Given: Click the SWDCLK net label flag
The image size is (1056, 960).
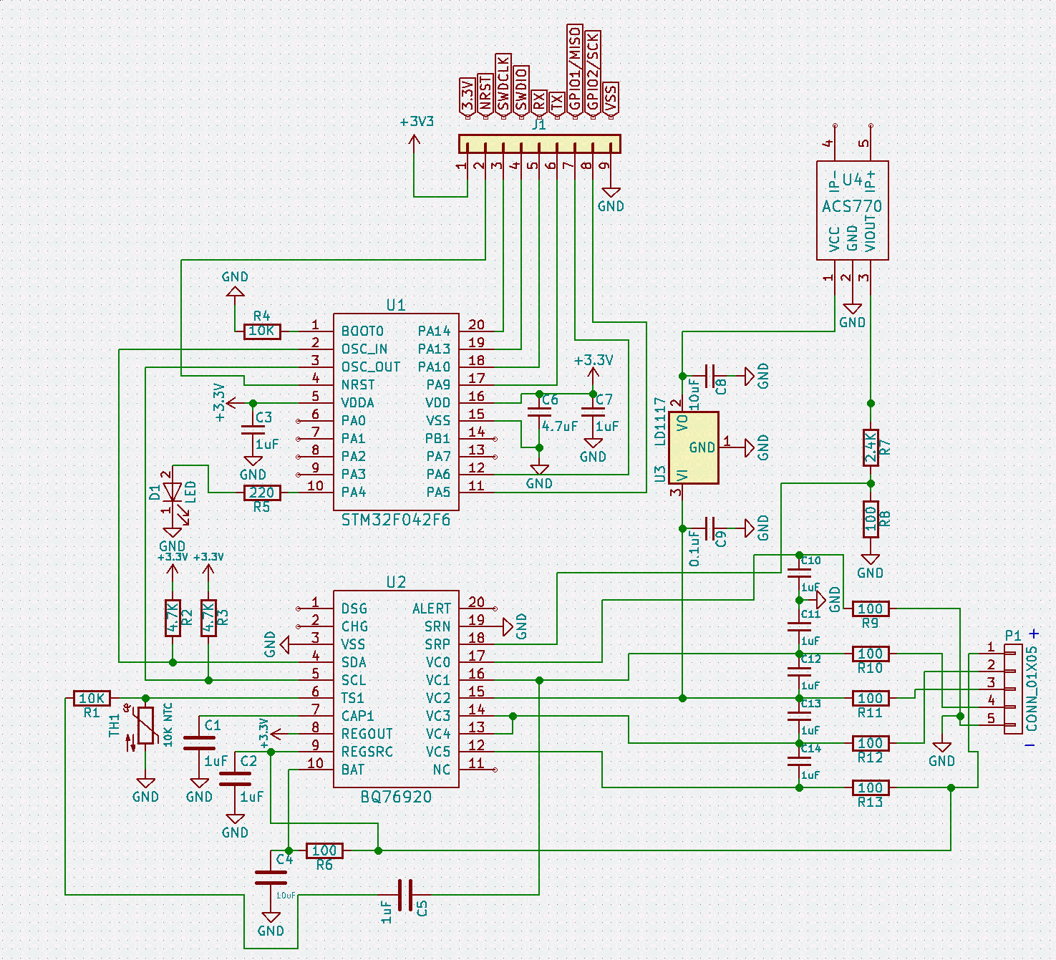Looking at the screenshot, I should [x=503, y=85].
